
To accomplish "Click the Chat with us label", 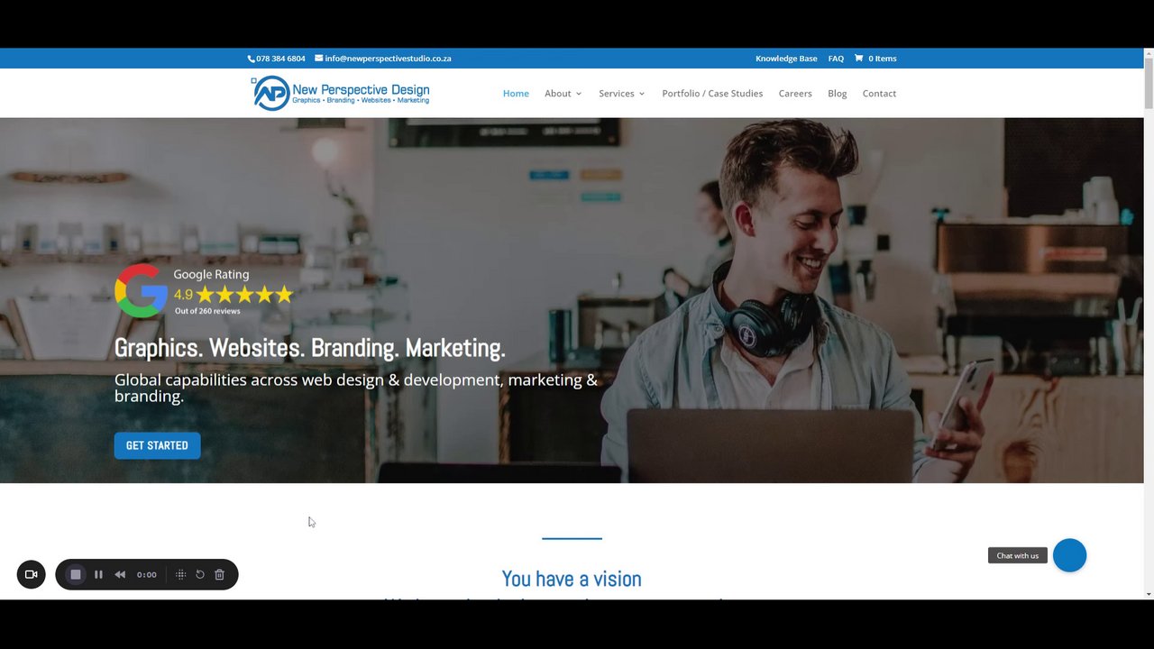I will point(1018,555).
